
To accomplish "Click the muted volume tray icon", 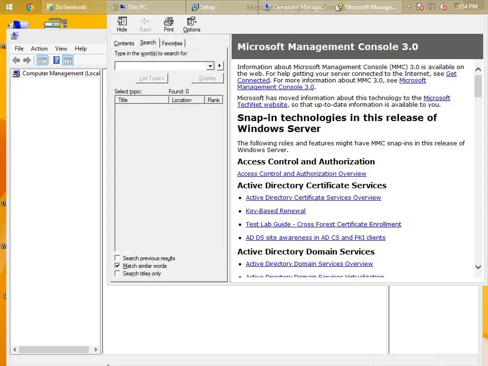I will 443,7.
